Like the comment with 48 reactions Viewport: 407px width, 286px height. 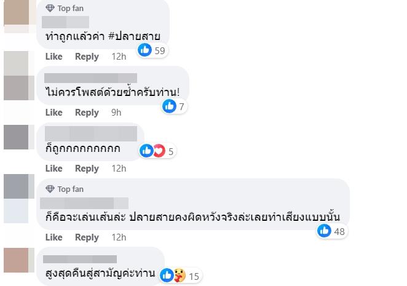[54, 237]
